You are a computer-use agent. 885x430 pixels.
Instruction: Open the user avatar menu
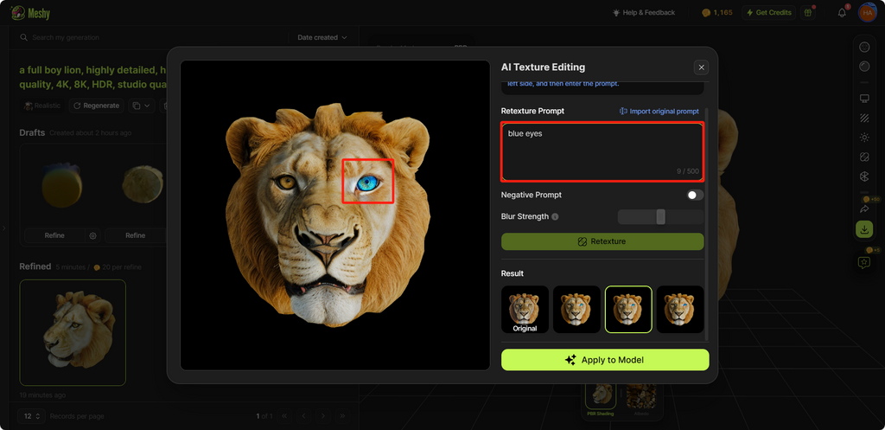(866, 13)
